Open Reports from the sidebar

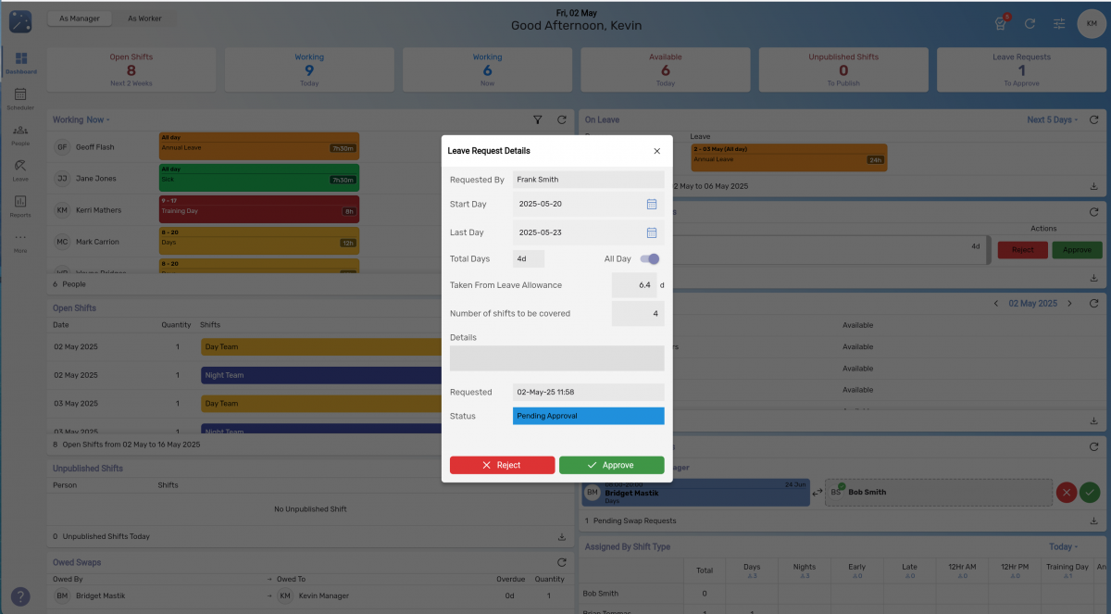point(20,206)
